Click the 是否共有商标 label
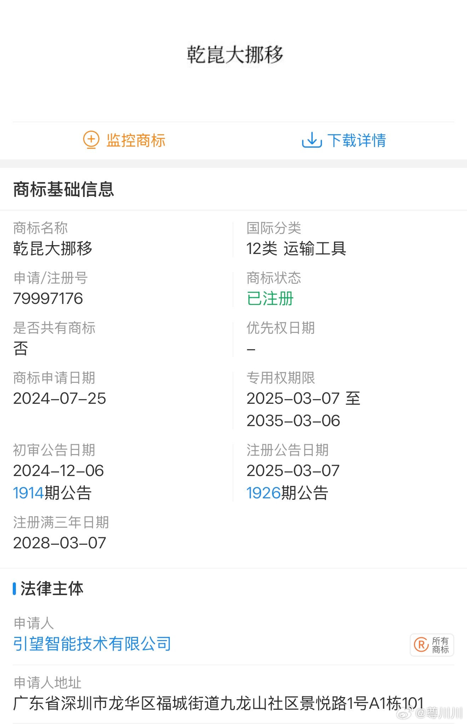Image resolution: width=467 pixels, height=724 pixels. click(x=54, y=328)
